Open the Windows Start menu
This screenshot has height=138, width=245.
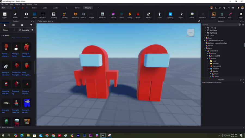[x=3, y=135]
